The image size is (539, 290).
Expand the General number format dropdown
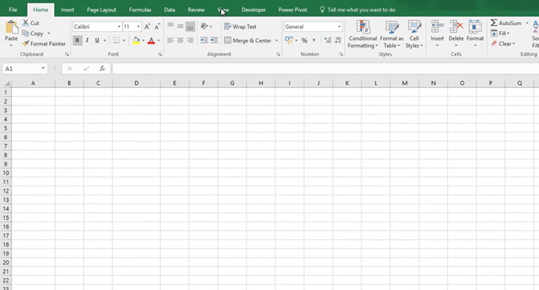[x=340, y=26]
